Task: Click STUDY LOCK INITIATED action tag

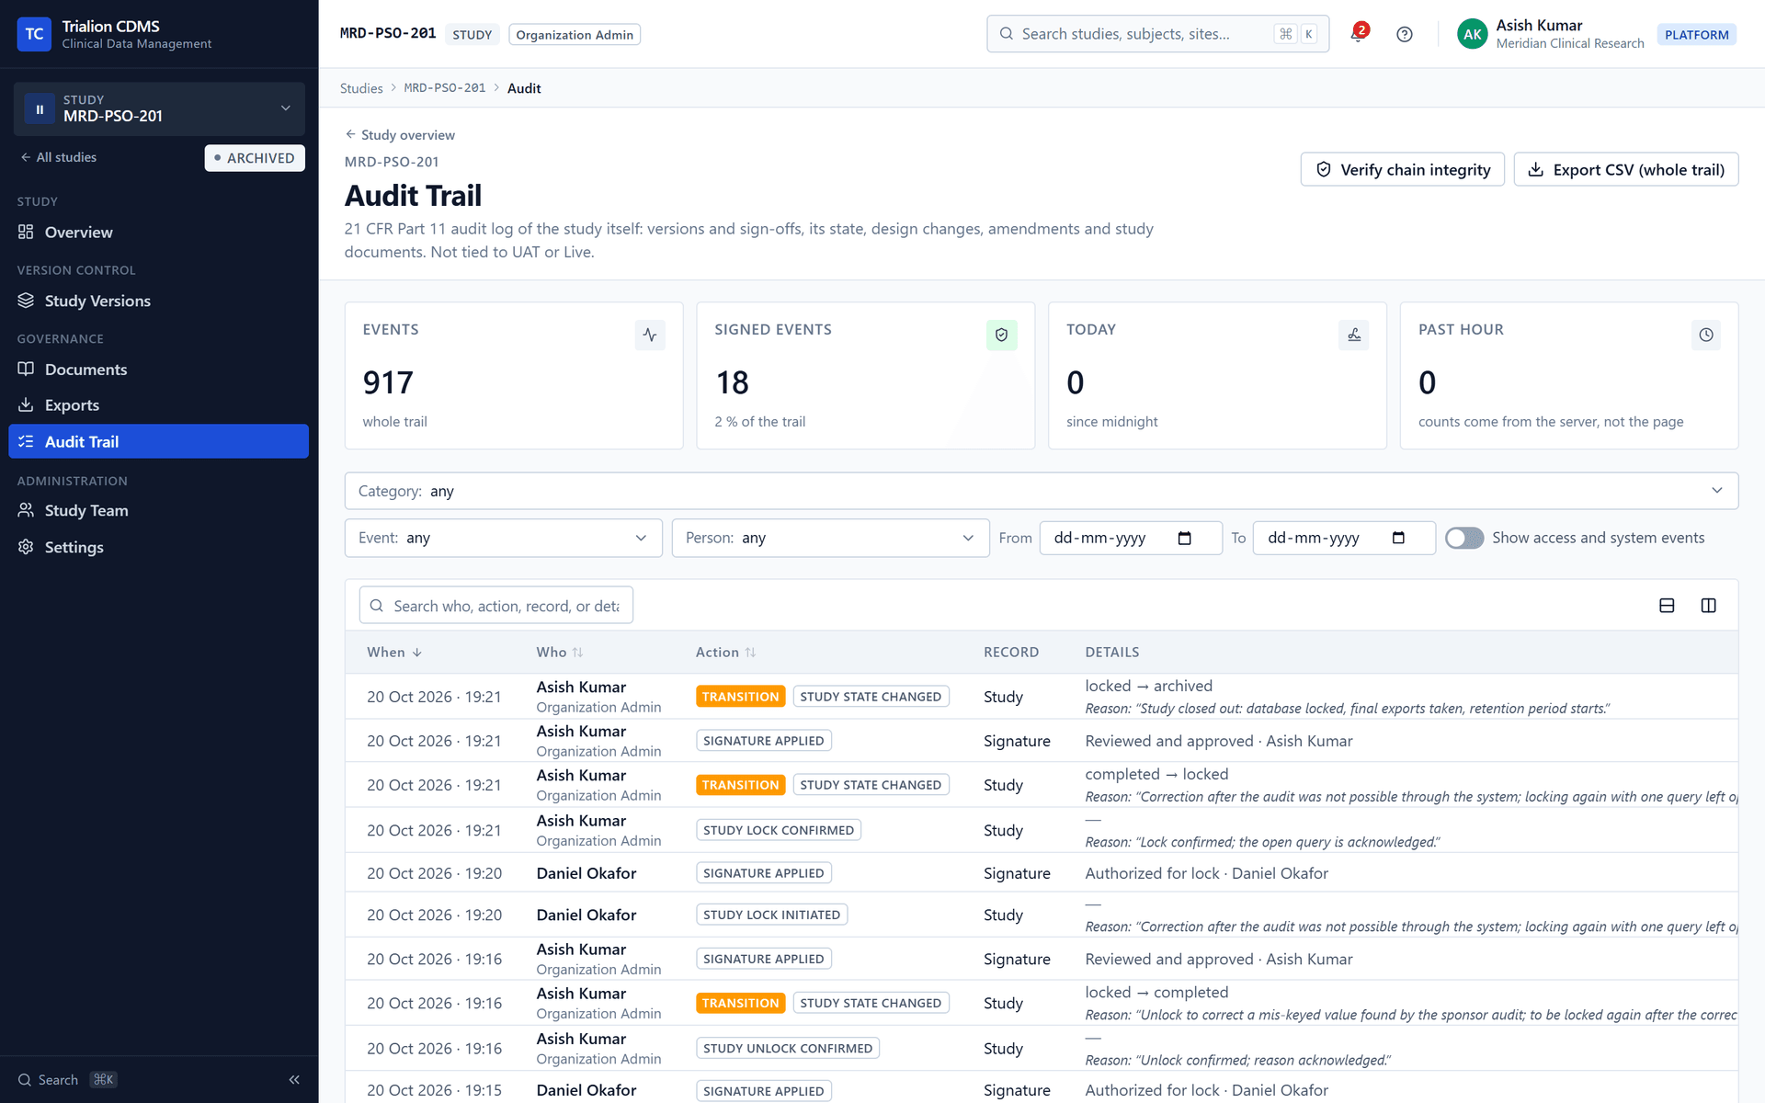Action: (771, 915)
